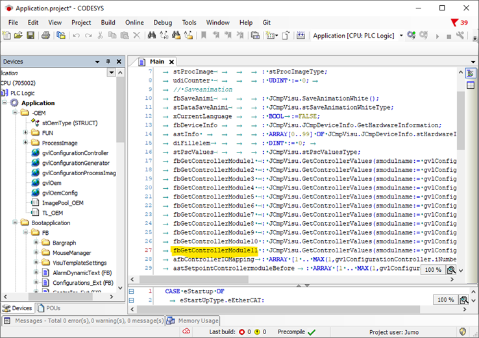
Task: Click the red notification flag icon
Action: point(454,23)
